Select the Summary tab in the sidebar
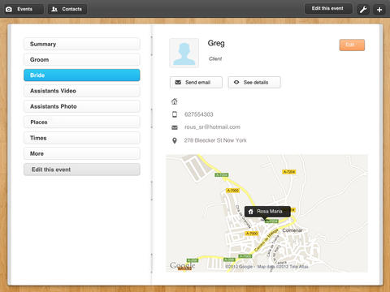390x292 pixels. (x=82, y=44)
